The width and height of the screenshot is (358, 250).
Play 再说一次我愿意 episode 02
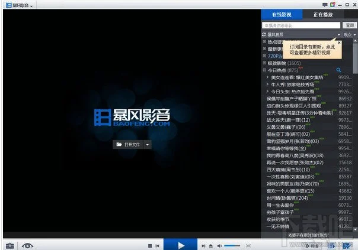(x=295, y=163)
